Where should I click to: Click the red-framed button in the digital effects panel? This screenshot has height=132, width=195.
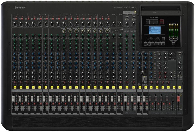162,22
